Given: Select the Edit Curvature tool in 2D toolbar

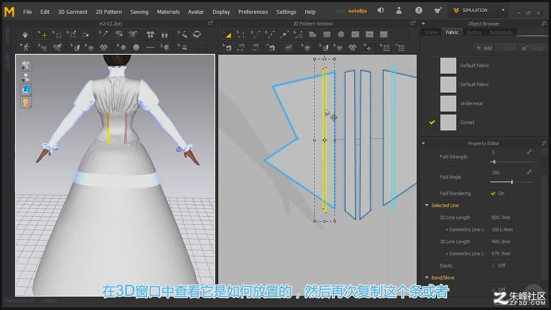Looking at the screenshot, I should pyautogui.click(x=255, y=34).
